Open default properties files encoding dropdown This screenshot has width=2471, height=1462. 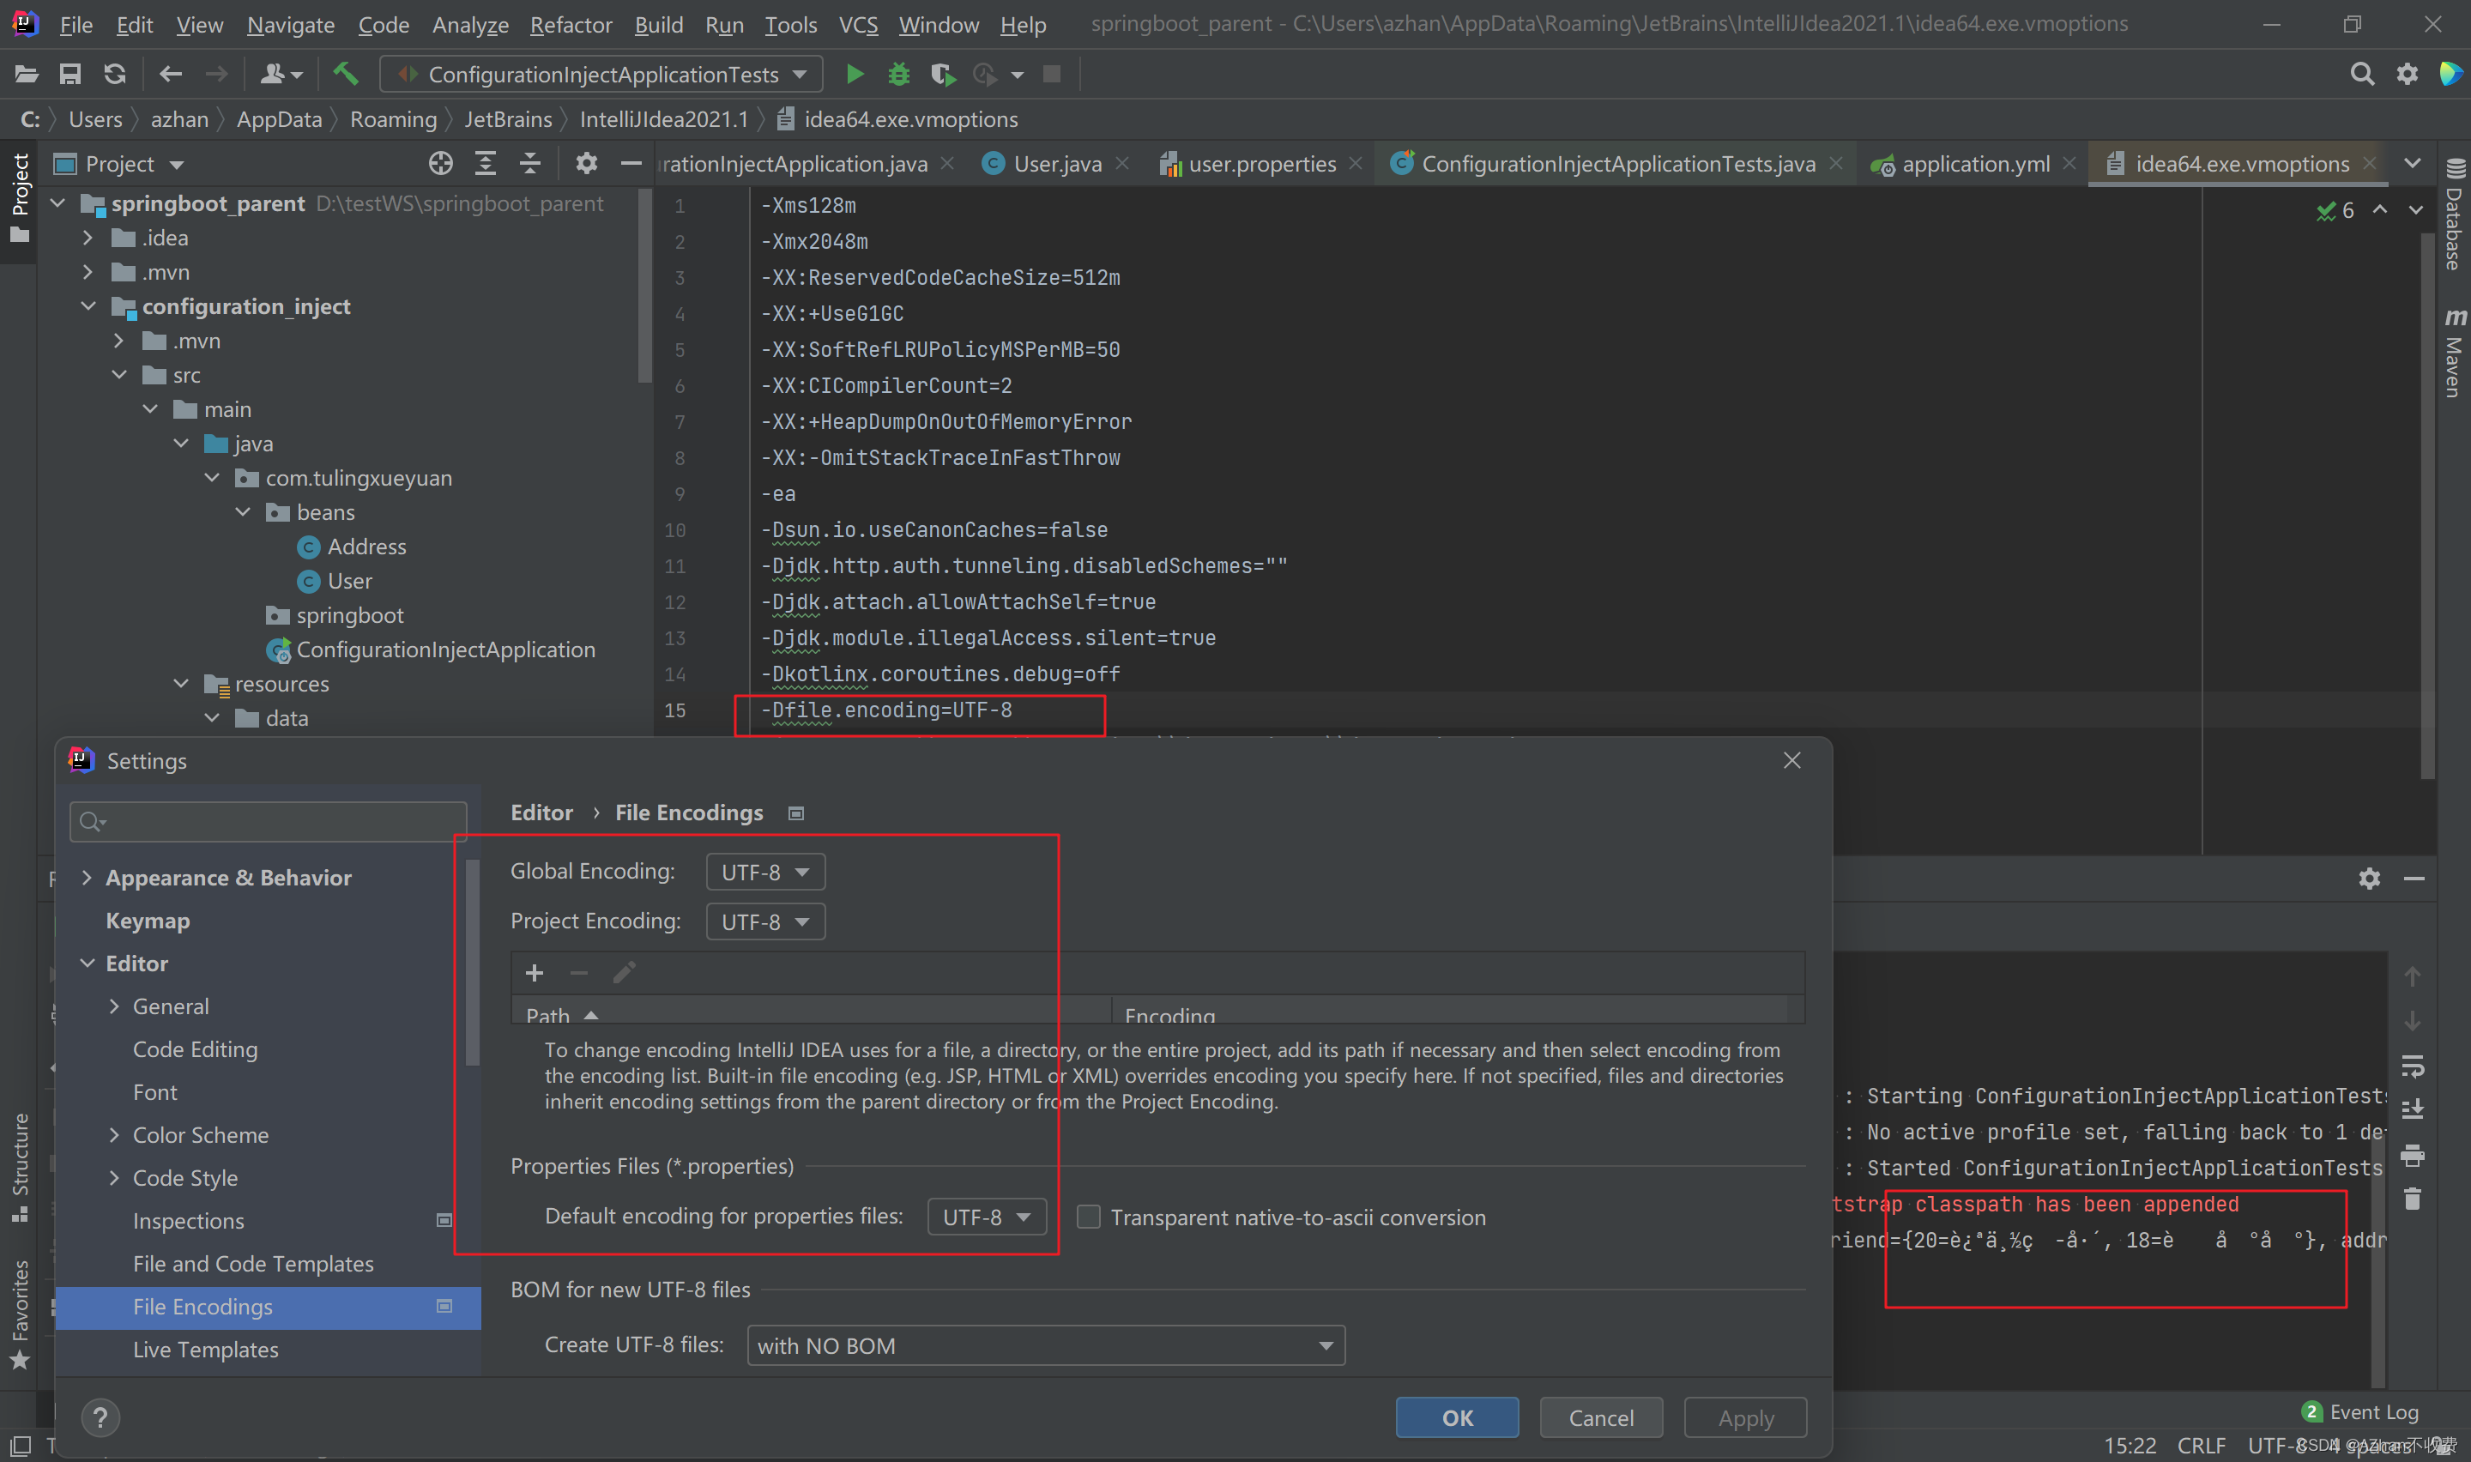click(986, 1217)
